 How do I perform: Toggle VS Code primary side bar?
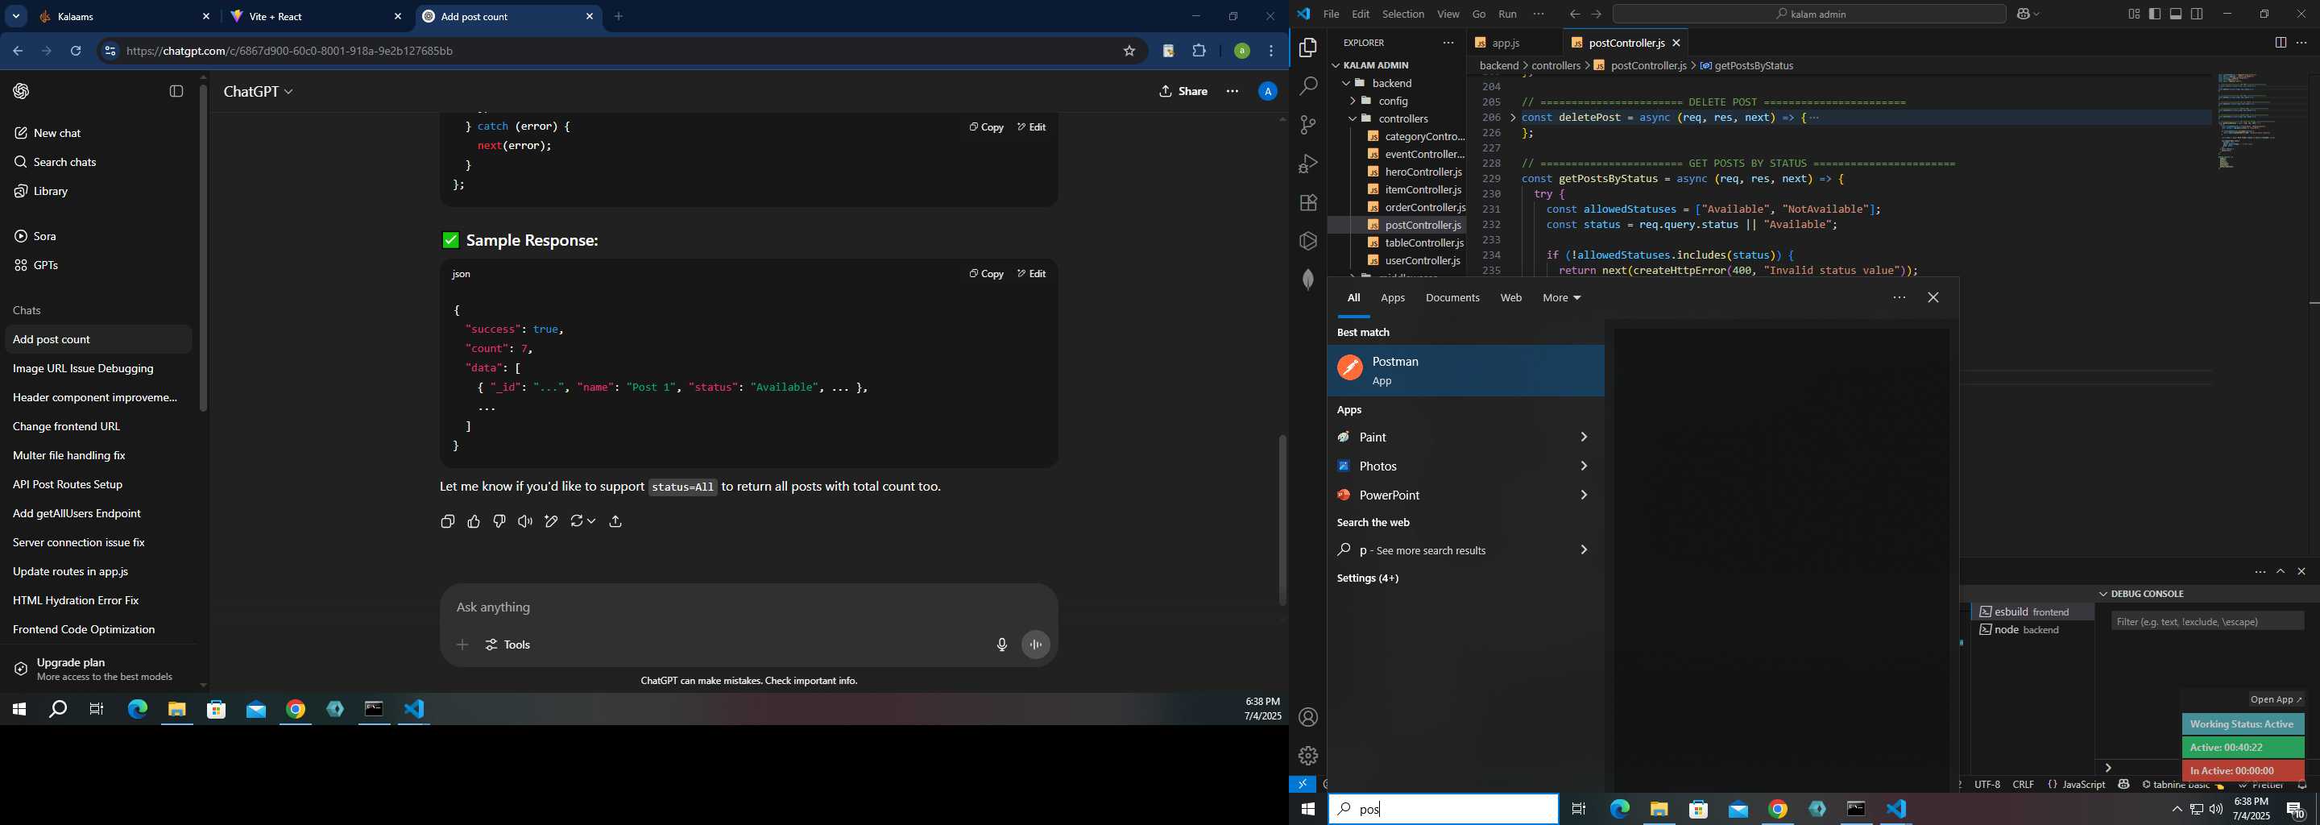coord(2154,14)
